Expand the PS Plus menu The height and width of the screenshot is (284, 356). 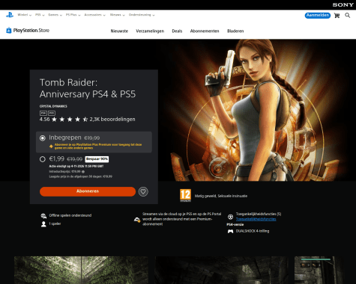(x=73, y=15)
